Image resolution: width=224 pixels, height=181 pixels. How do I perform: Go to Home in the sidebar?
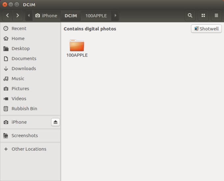tap(30, 39)
